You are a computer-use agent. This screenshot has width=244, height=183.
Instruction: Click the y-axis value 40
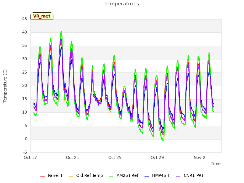[24, 32]
